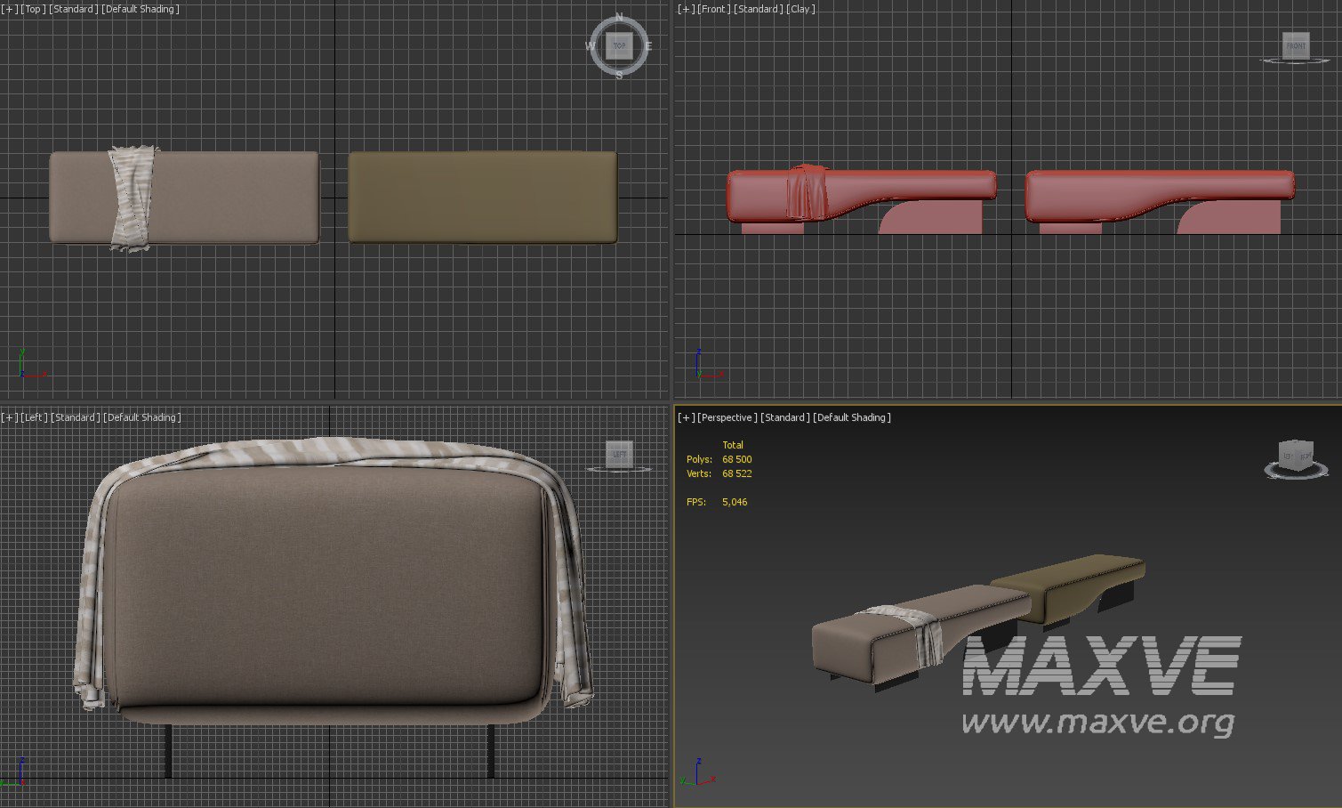Image resolution: width=1342 pixels, height=808 pixels.
Task: Click the compass N marker on Top ViewCube
Action: (620, 18)
